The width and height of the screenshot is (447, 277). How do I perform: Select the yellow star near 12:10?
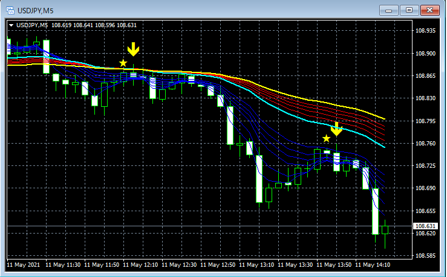pos(123,63)
